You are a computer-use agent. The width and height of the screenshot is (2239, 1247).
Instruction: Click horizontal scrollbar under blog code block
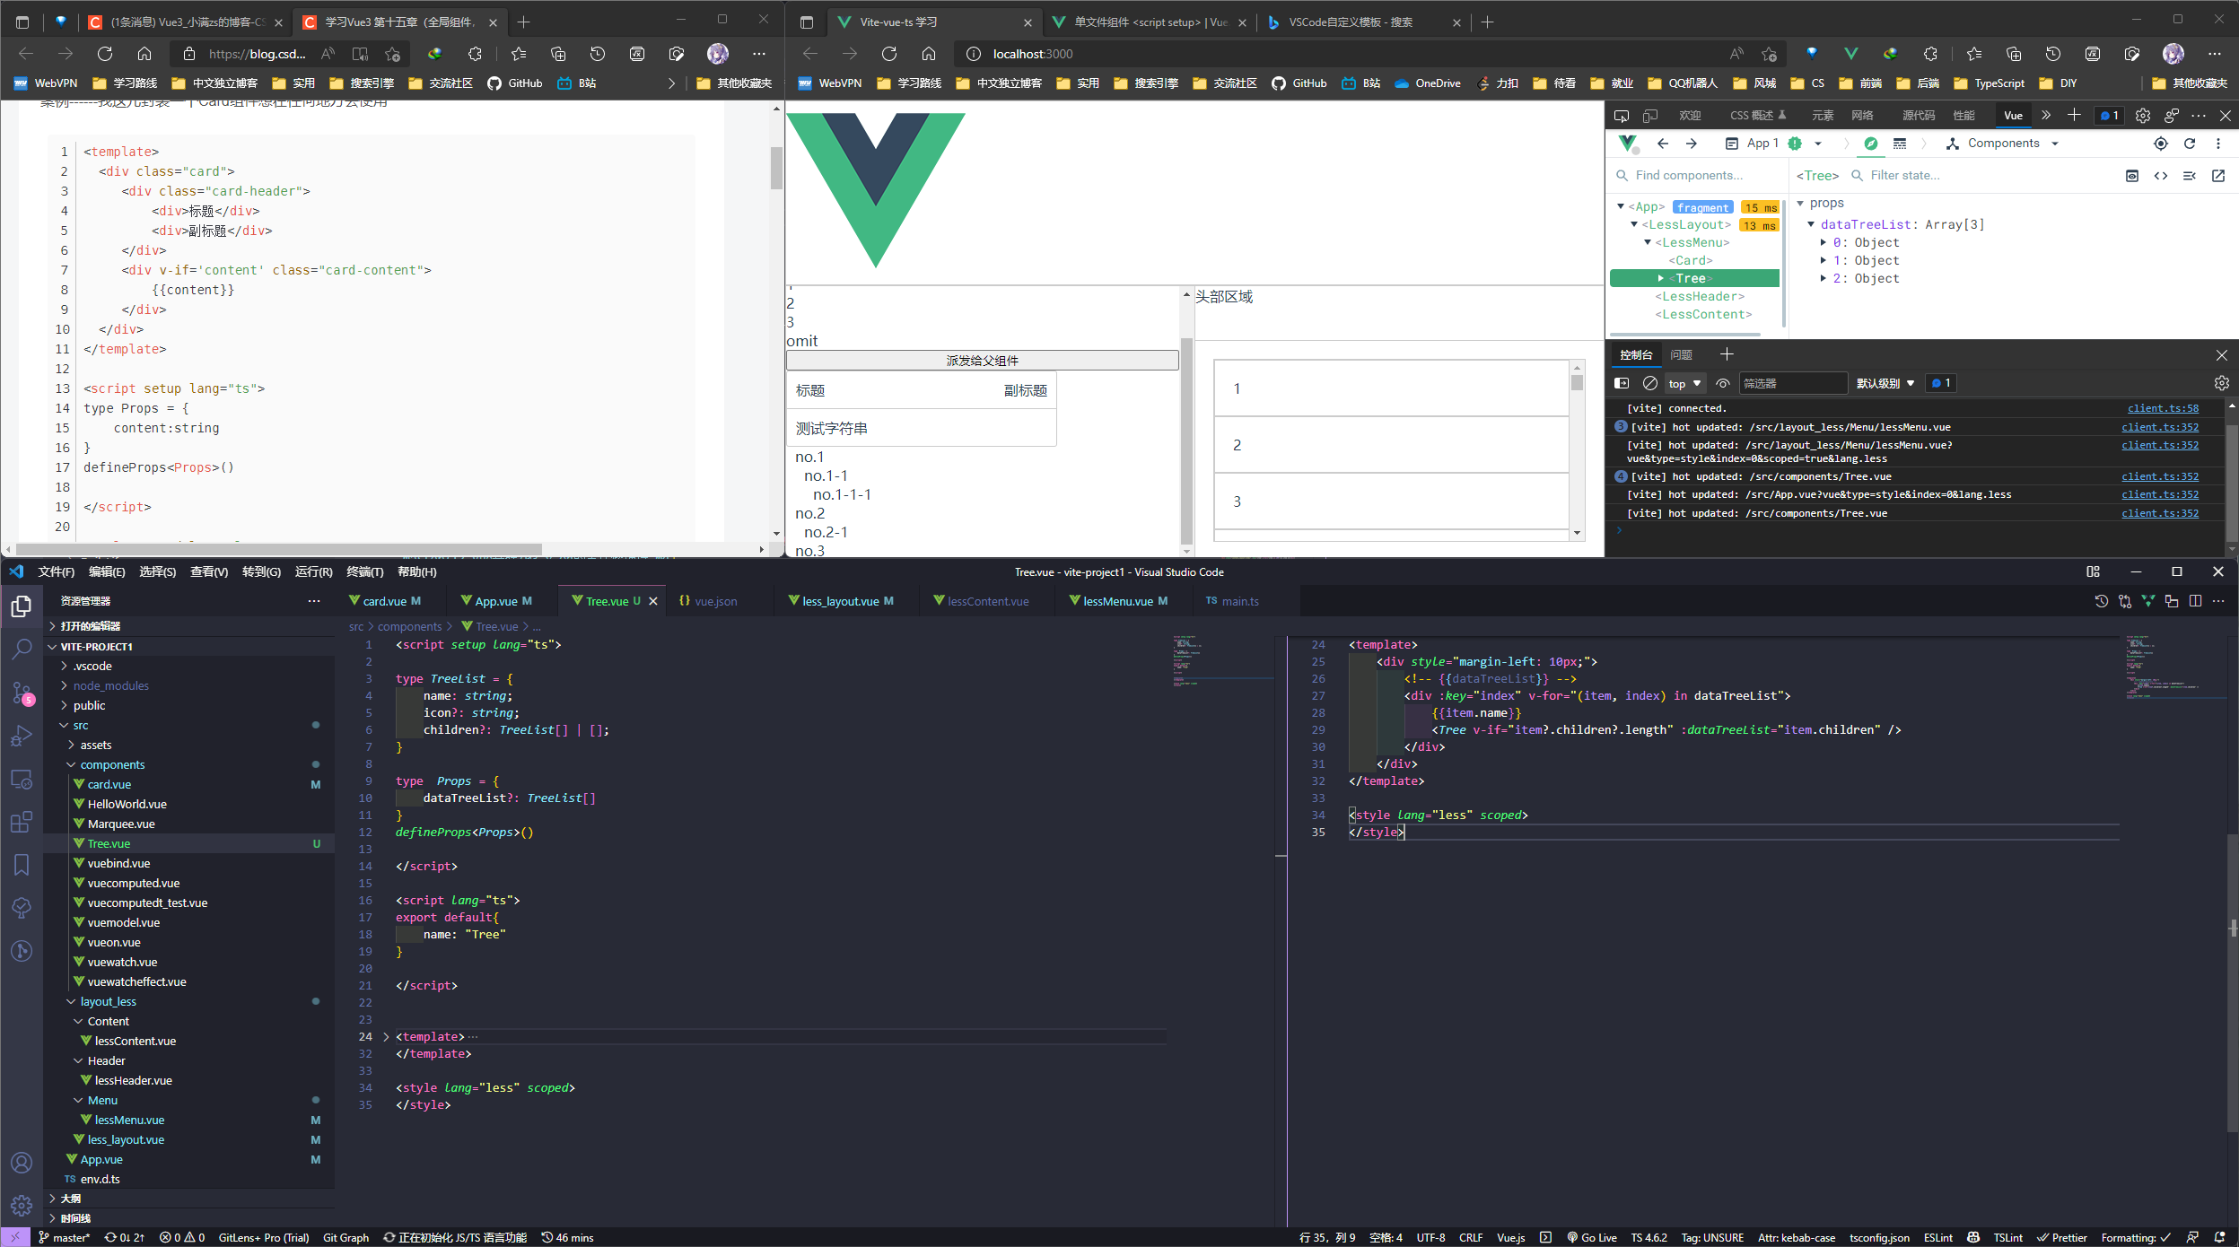[x=278, y=549]
